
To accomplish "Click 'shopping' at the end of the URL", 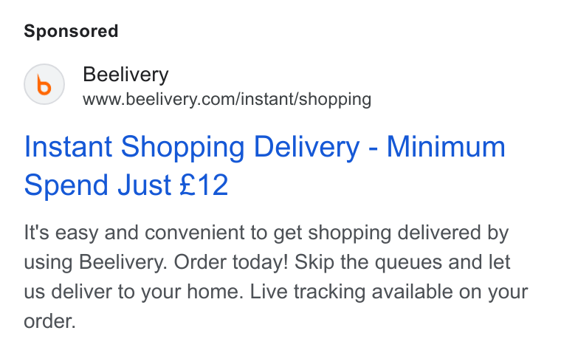I will 335,100.
